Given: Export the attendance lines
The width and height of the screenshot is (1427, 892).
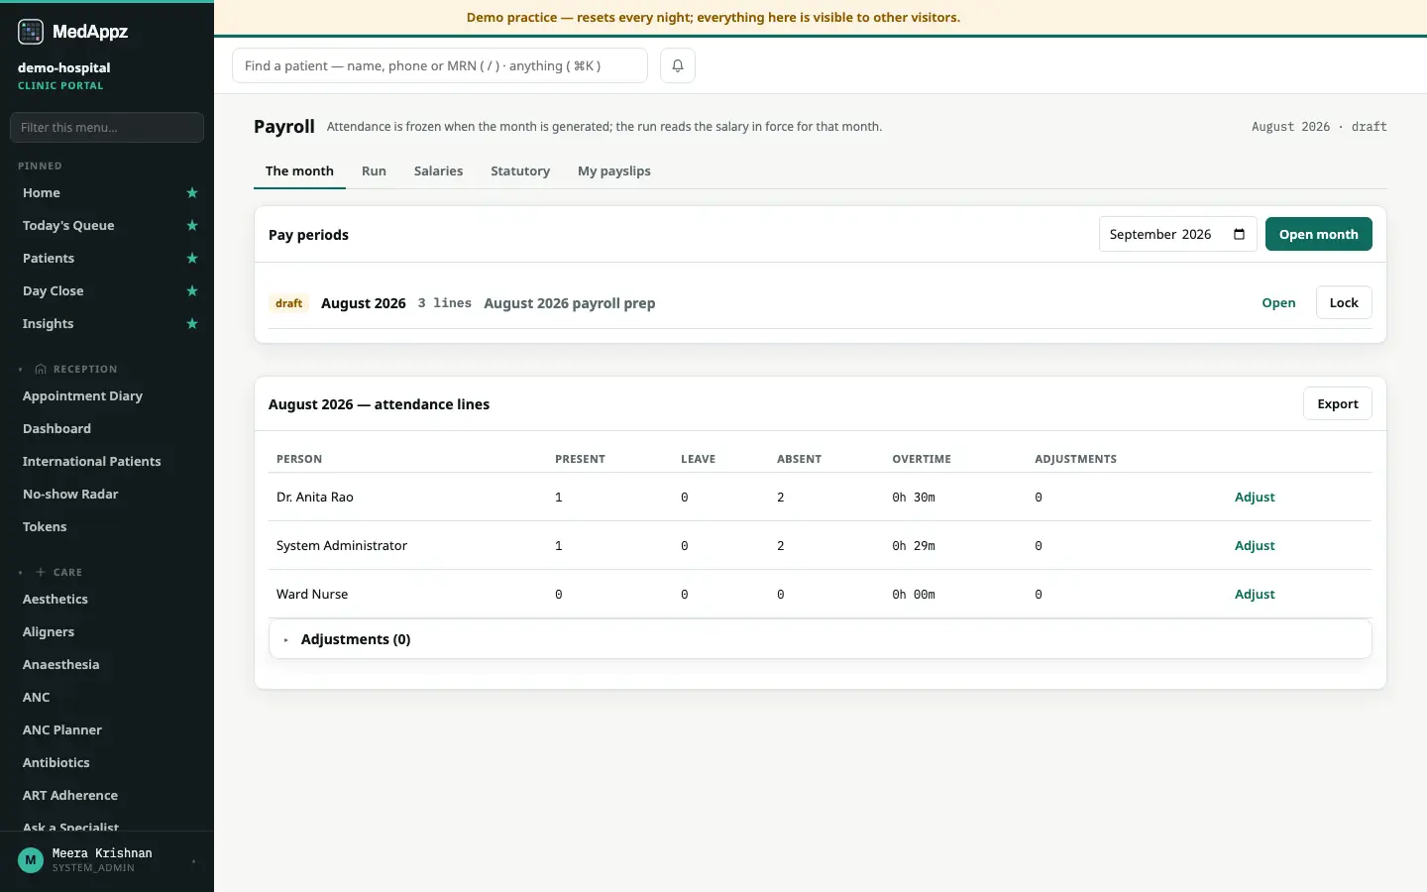Looking at the screenshot, I should pos(1338,403).
